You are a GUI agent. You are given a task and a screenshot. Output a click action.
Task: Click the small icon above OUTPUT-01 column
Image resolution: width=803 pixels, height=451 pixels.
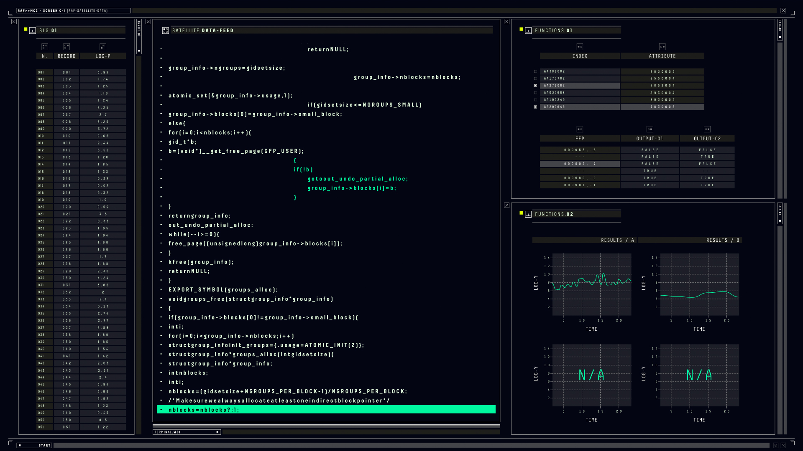pyautogui.click(x=650, y=129)
